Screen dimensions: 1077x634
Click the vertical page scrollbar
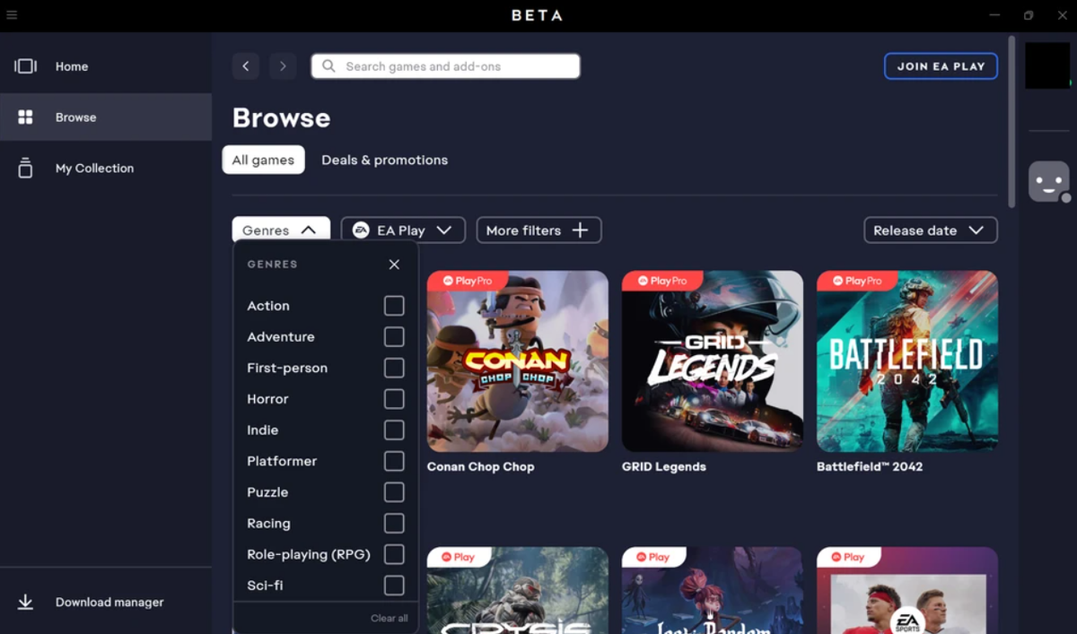pyautogui.click(x=1012, y=121)
